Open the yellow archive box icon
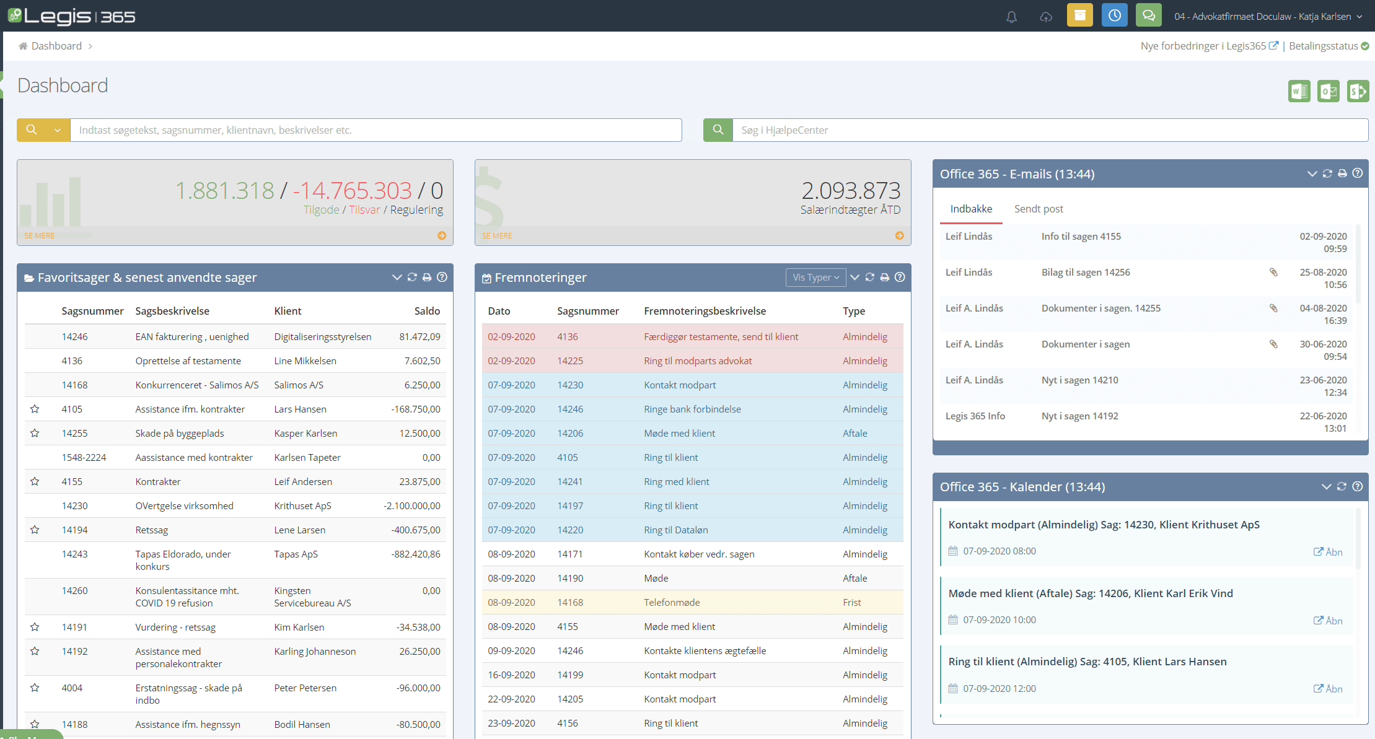The height and width of the screenshot is (739, 1375). pos(1079,15)
